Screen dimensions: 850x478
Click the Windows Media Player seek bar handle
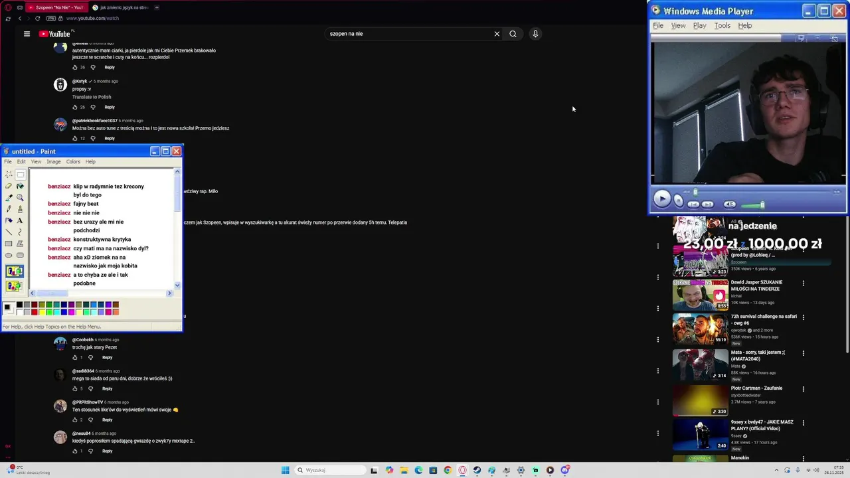[695, 192]
